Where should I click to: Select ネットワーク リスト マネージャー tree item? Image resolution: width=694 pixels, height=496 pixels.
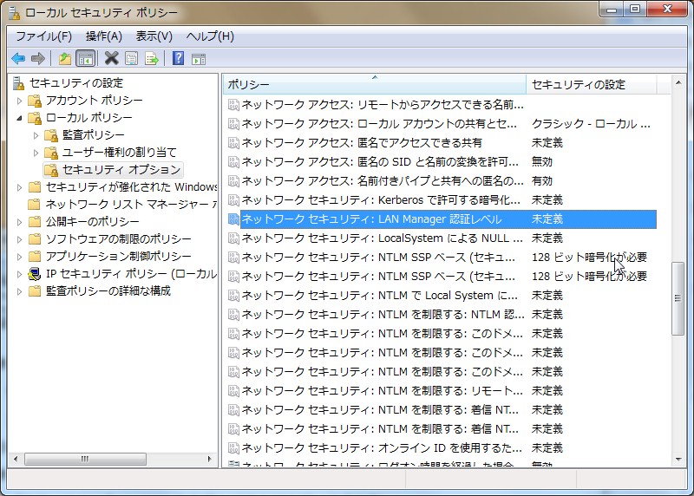coord(132,205)
